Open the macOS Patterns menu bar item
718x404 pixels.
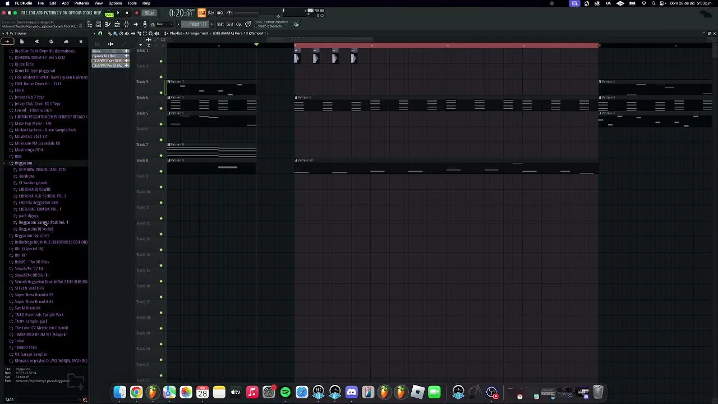[81, 3]
